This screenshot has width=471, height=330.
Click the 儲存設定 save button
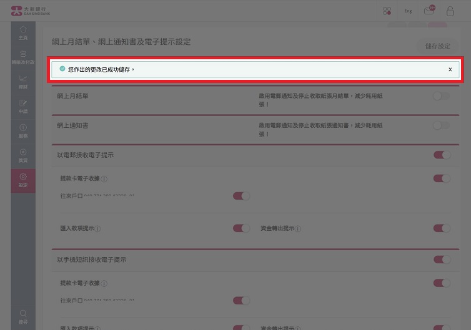pyautogui.click(x=437, y=46)
